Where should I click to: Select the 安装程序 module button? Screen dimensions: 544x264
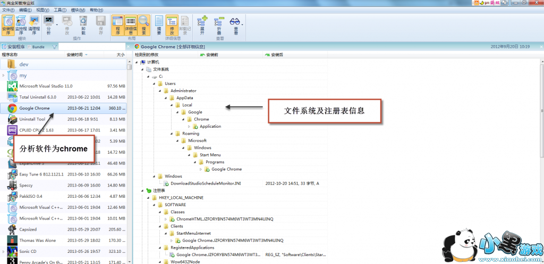click(x=8, y=25)
